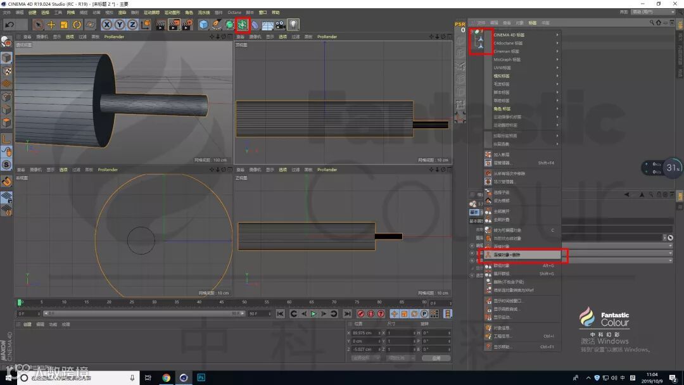684x385 pixels.
Task: Click the Light bulb icon in the toolbar
Action: [x=293, y=25]
